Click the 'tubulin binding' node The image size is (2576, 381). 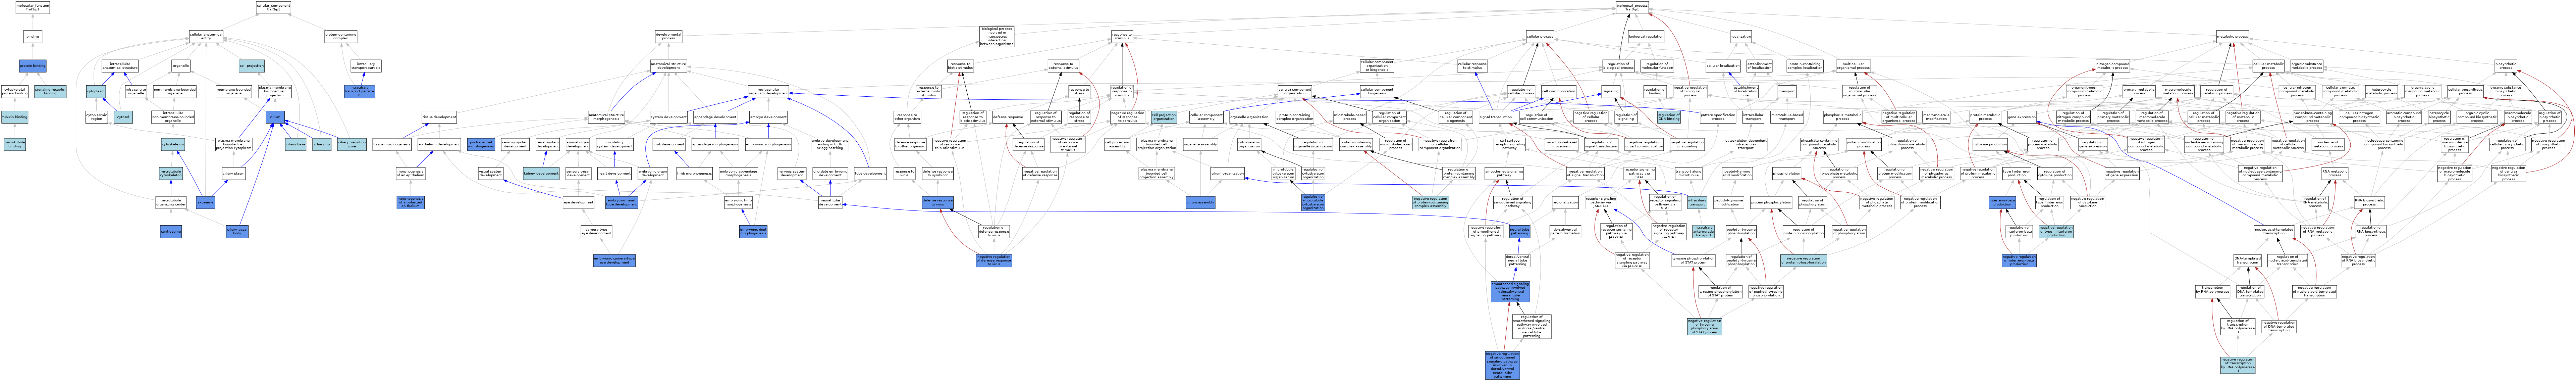(x=15, y=117)
